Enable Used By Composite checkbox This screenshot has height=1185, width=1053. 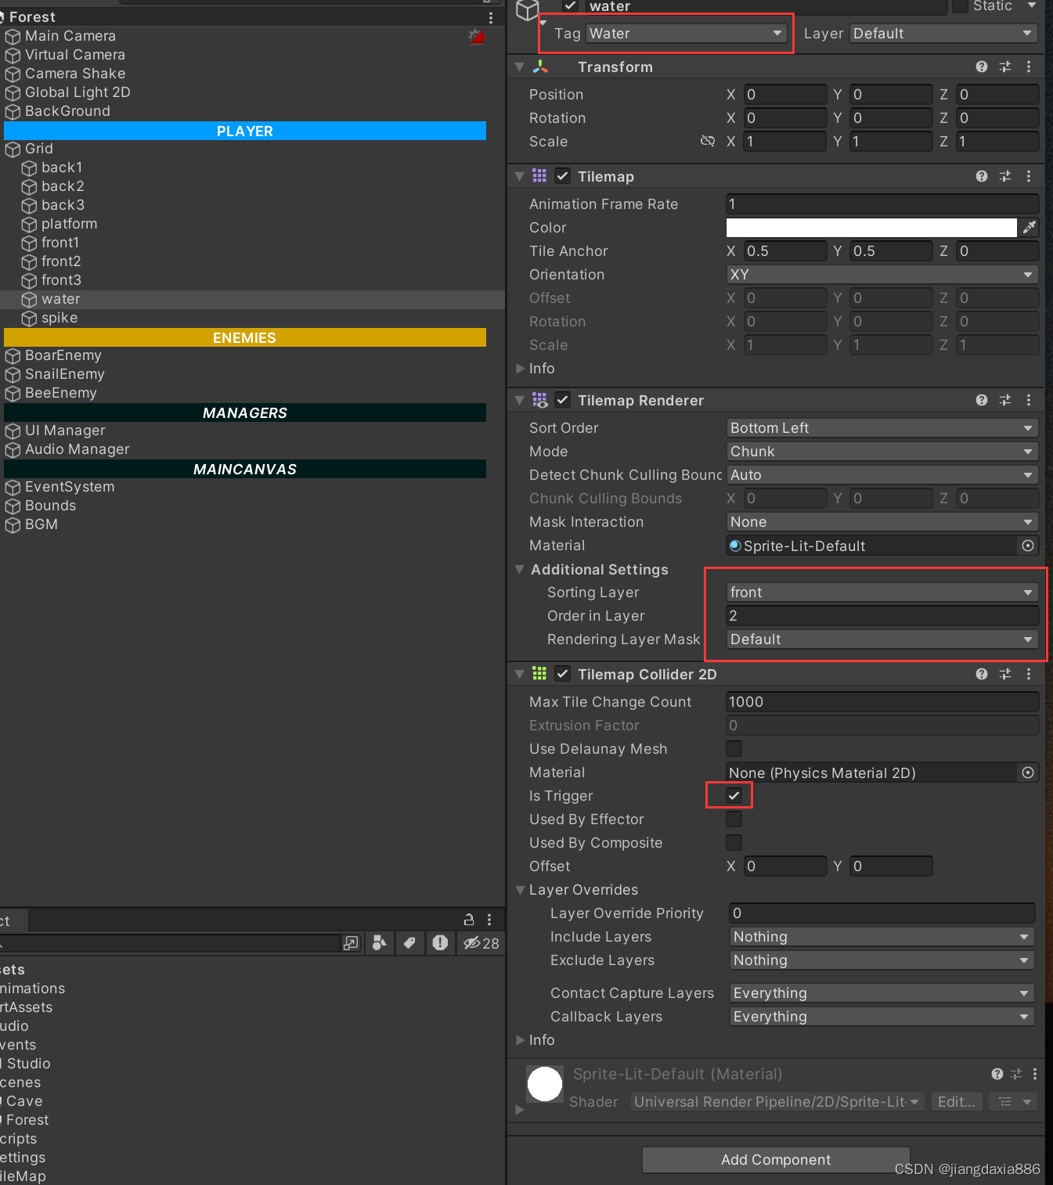[x=734, y=843]
